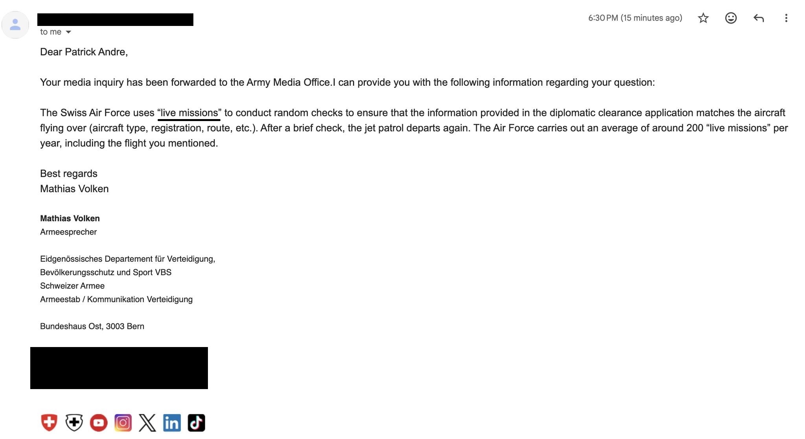Image resolution: width=805 pixels, height=439 pixels.
Task: Click the redacted sender name in the header
Action: (x=115, y=20)
